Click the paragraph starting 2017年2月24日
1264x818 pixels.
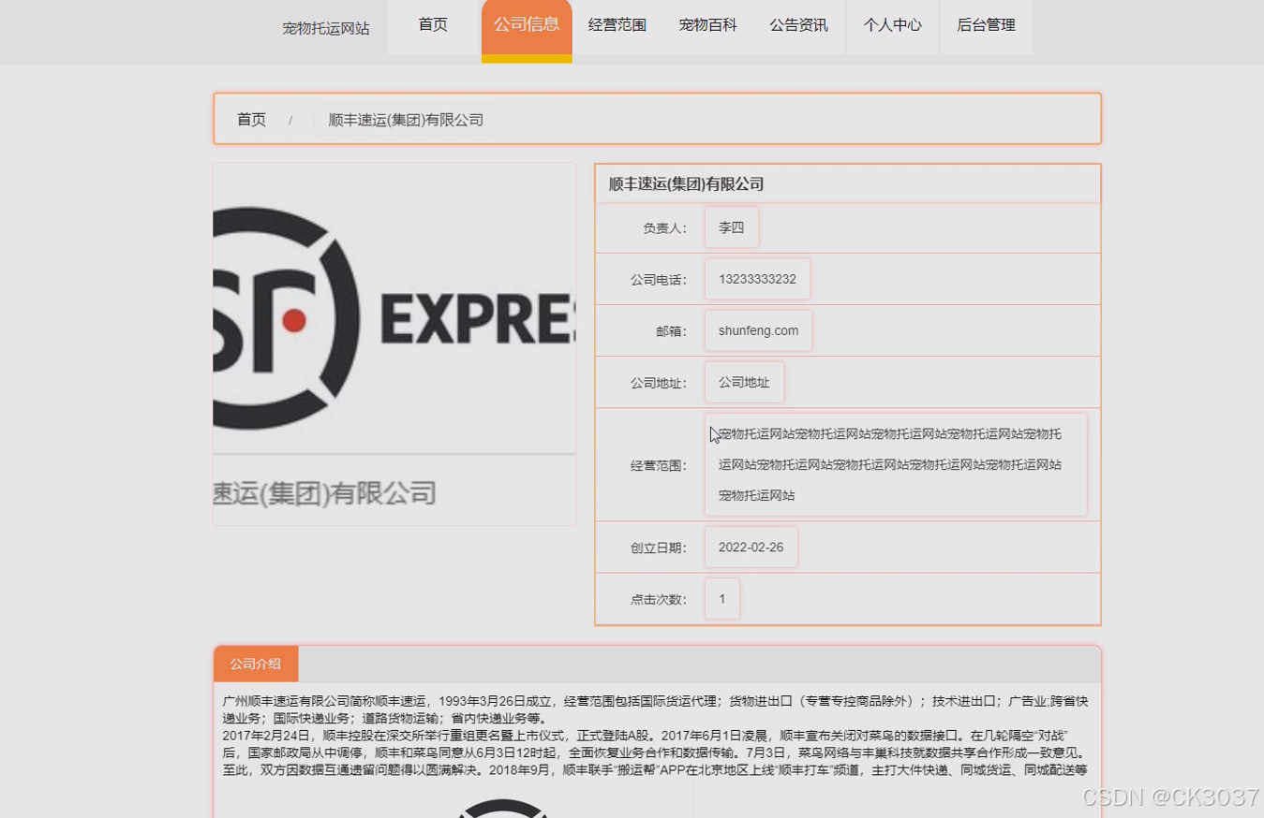point(655,753)
